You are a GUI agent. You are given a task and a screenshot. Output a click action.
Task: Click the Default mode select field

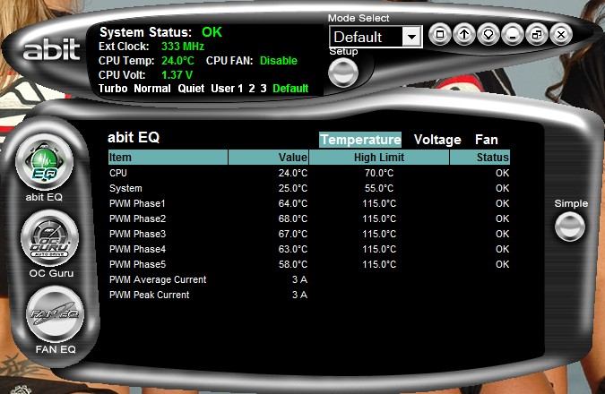coord(376,37)
